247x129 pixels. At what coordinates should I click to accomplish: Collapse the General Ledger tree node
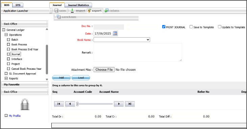pyautogui.click(x=4, y=30)
